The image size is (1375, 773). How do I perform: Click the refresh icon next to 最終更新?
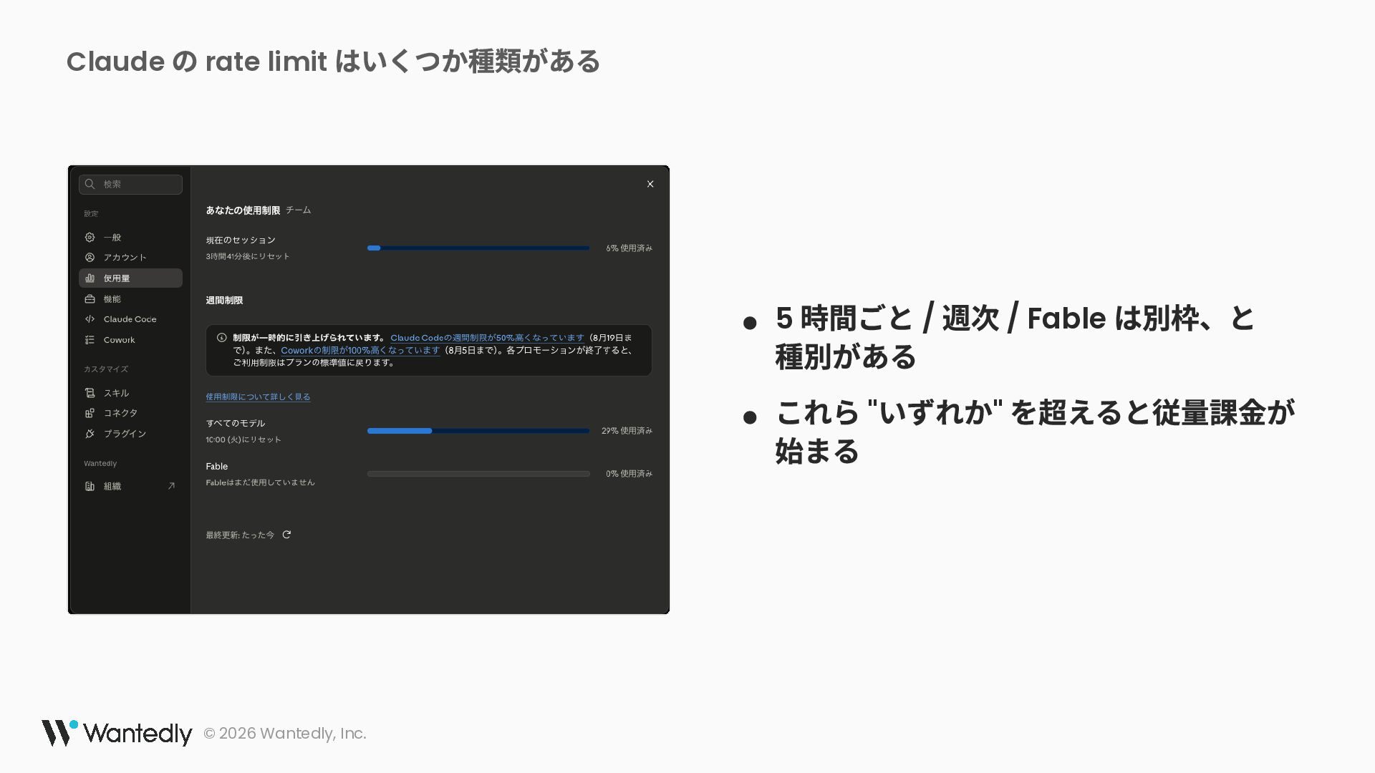click(286, 535)
